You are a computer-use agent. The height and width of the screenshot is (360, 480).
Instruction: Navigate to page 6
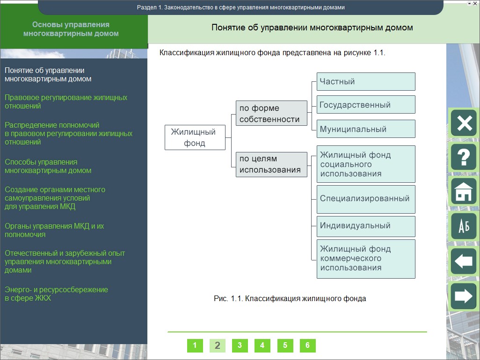(307, 346)
